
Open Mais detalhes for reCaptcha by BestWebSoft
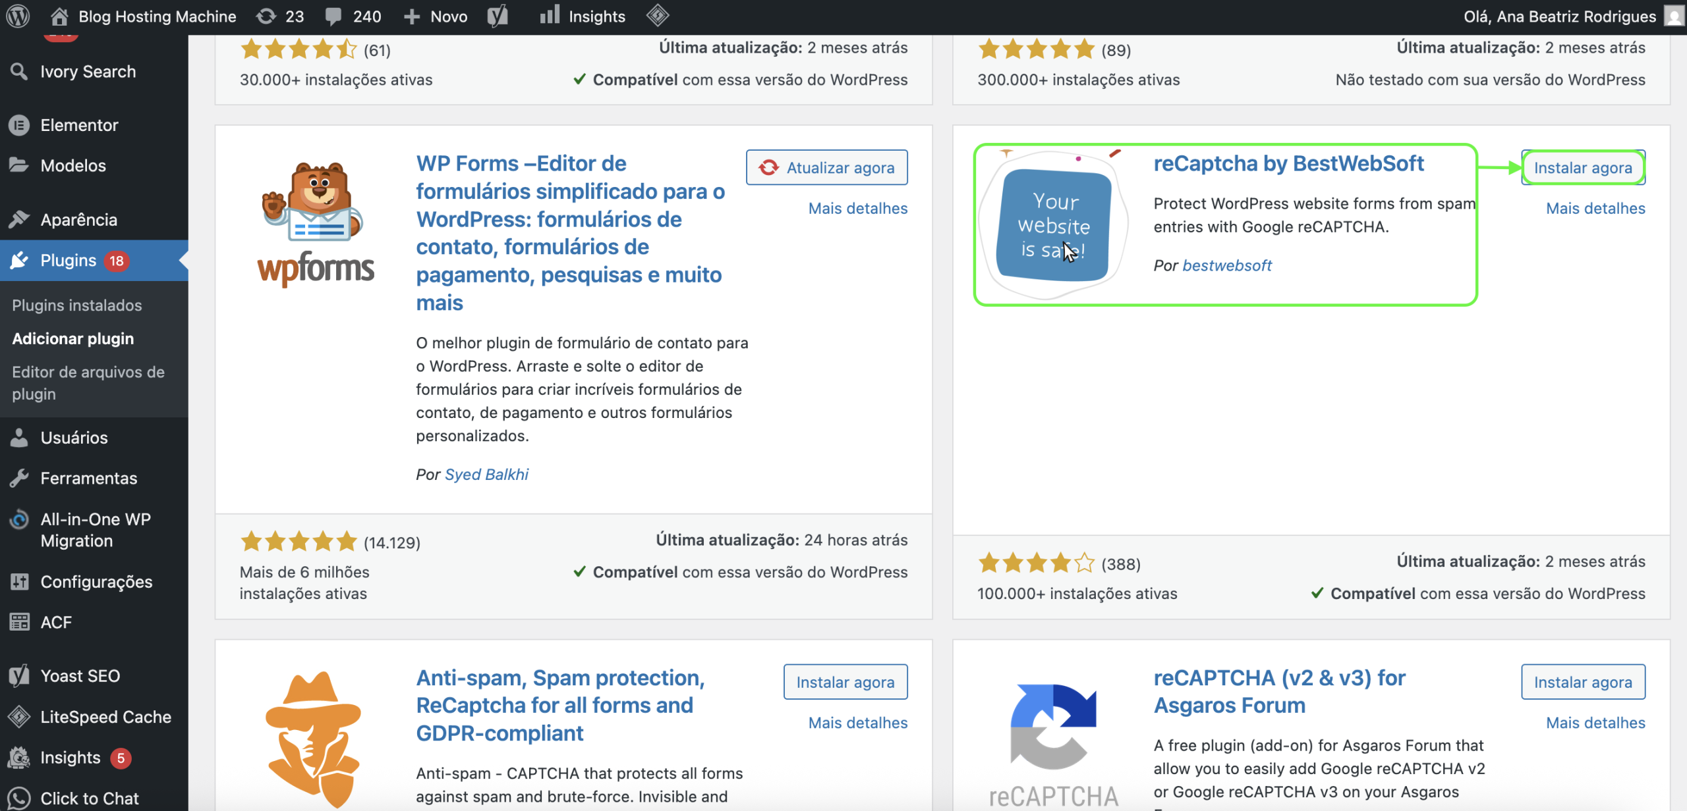tap(1595, 208)
